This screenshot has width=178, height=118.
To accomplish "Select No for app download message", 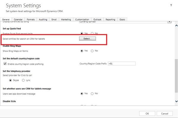I will 92,94.
